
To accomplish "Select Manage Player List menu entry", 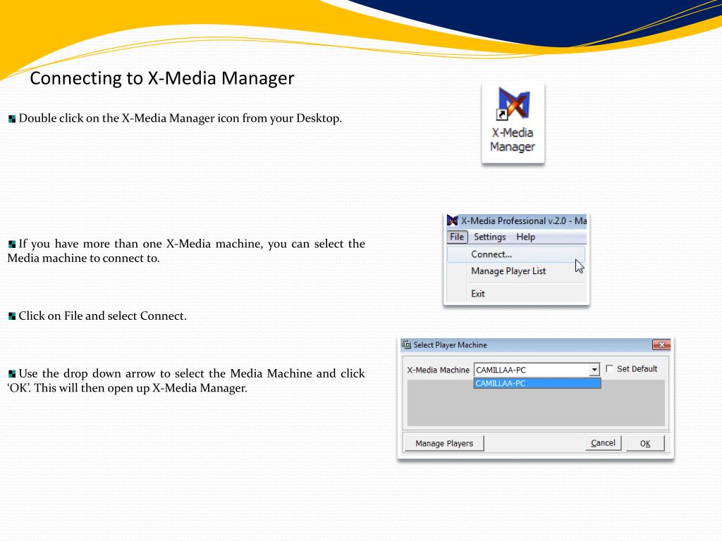I will (508, 271).
